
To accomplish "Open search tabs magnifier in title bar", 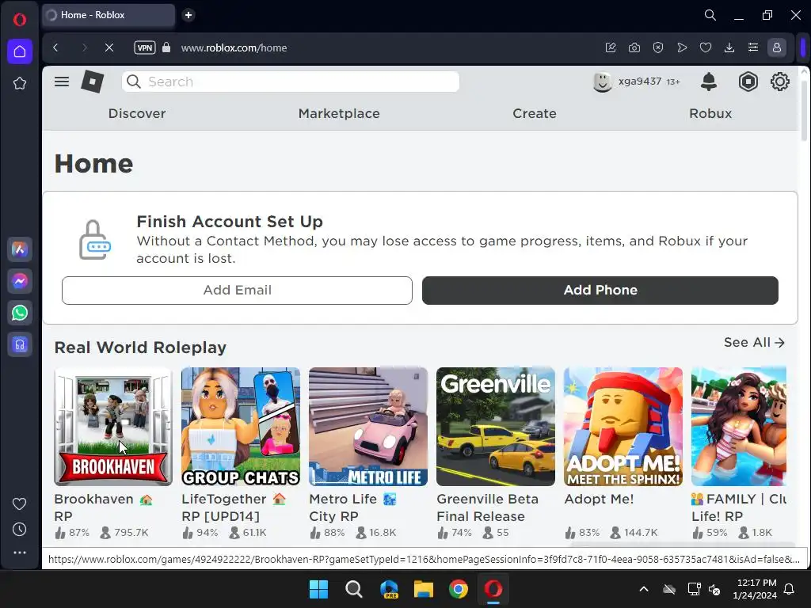I will tap(710, 15).
